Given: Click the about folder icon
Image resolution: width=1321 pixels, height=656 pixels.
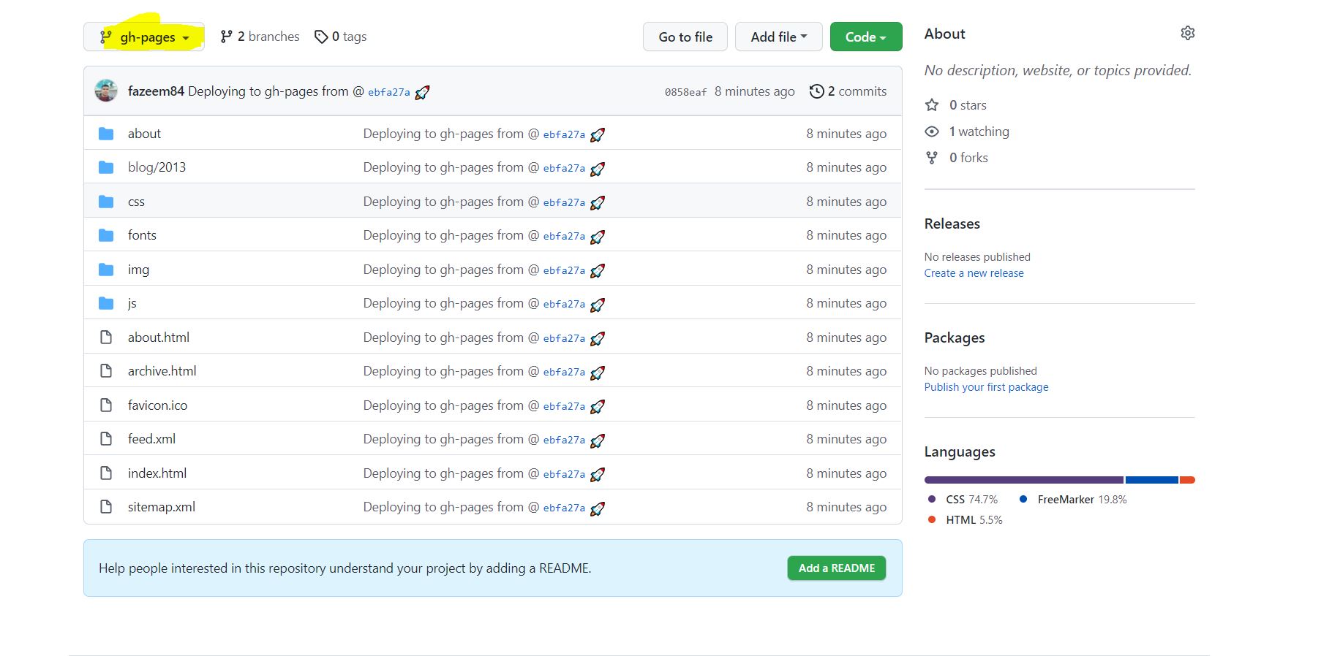Looking at the screenshot, I should [x=106, y=134].
